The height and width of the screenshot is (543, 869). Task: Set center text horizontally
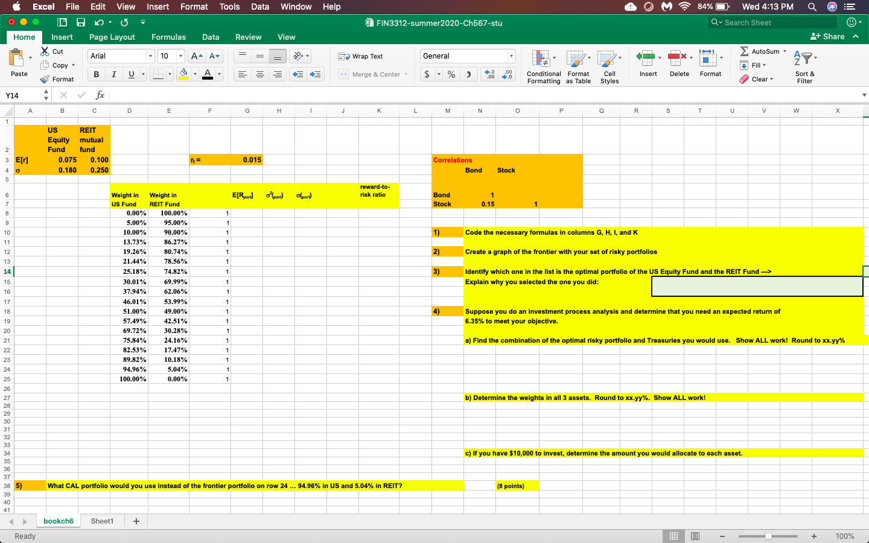coord(260,74)
